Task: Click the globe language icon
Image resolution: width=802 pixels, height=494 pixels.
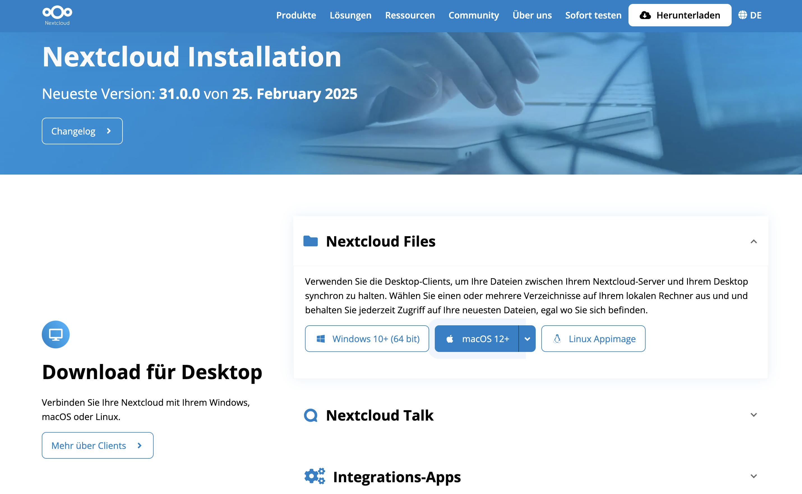Action: (743, 15)
